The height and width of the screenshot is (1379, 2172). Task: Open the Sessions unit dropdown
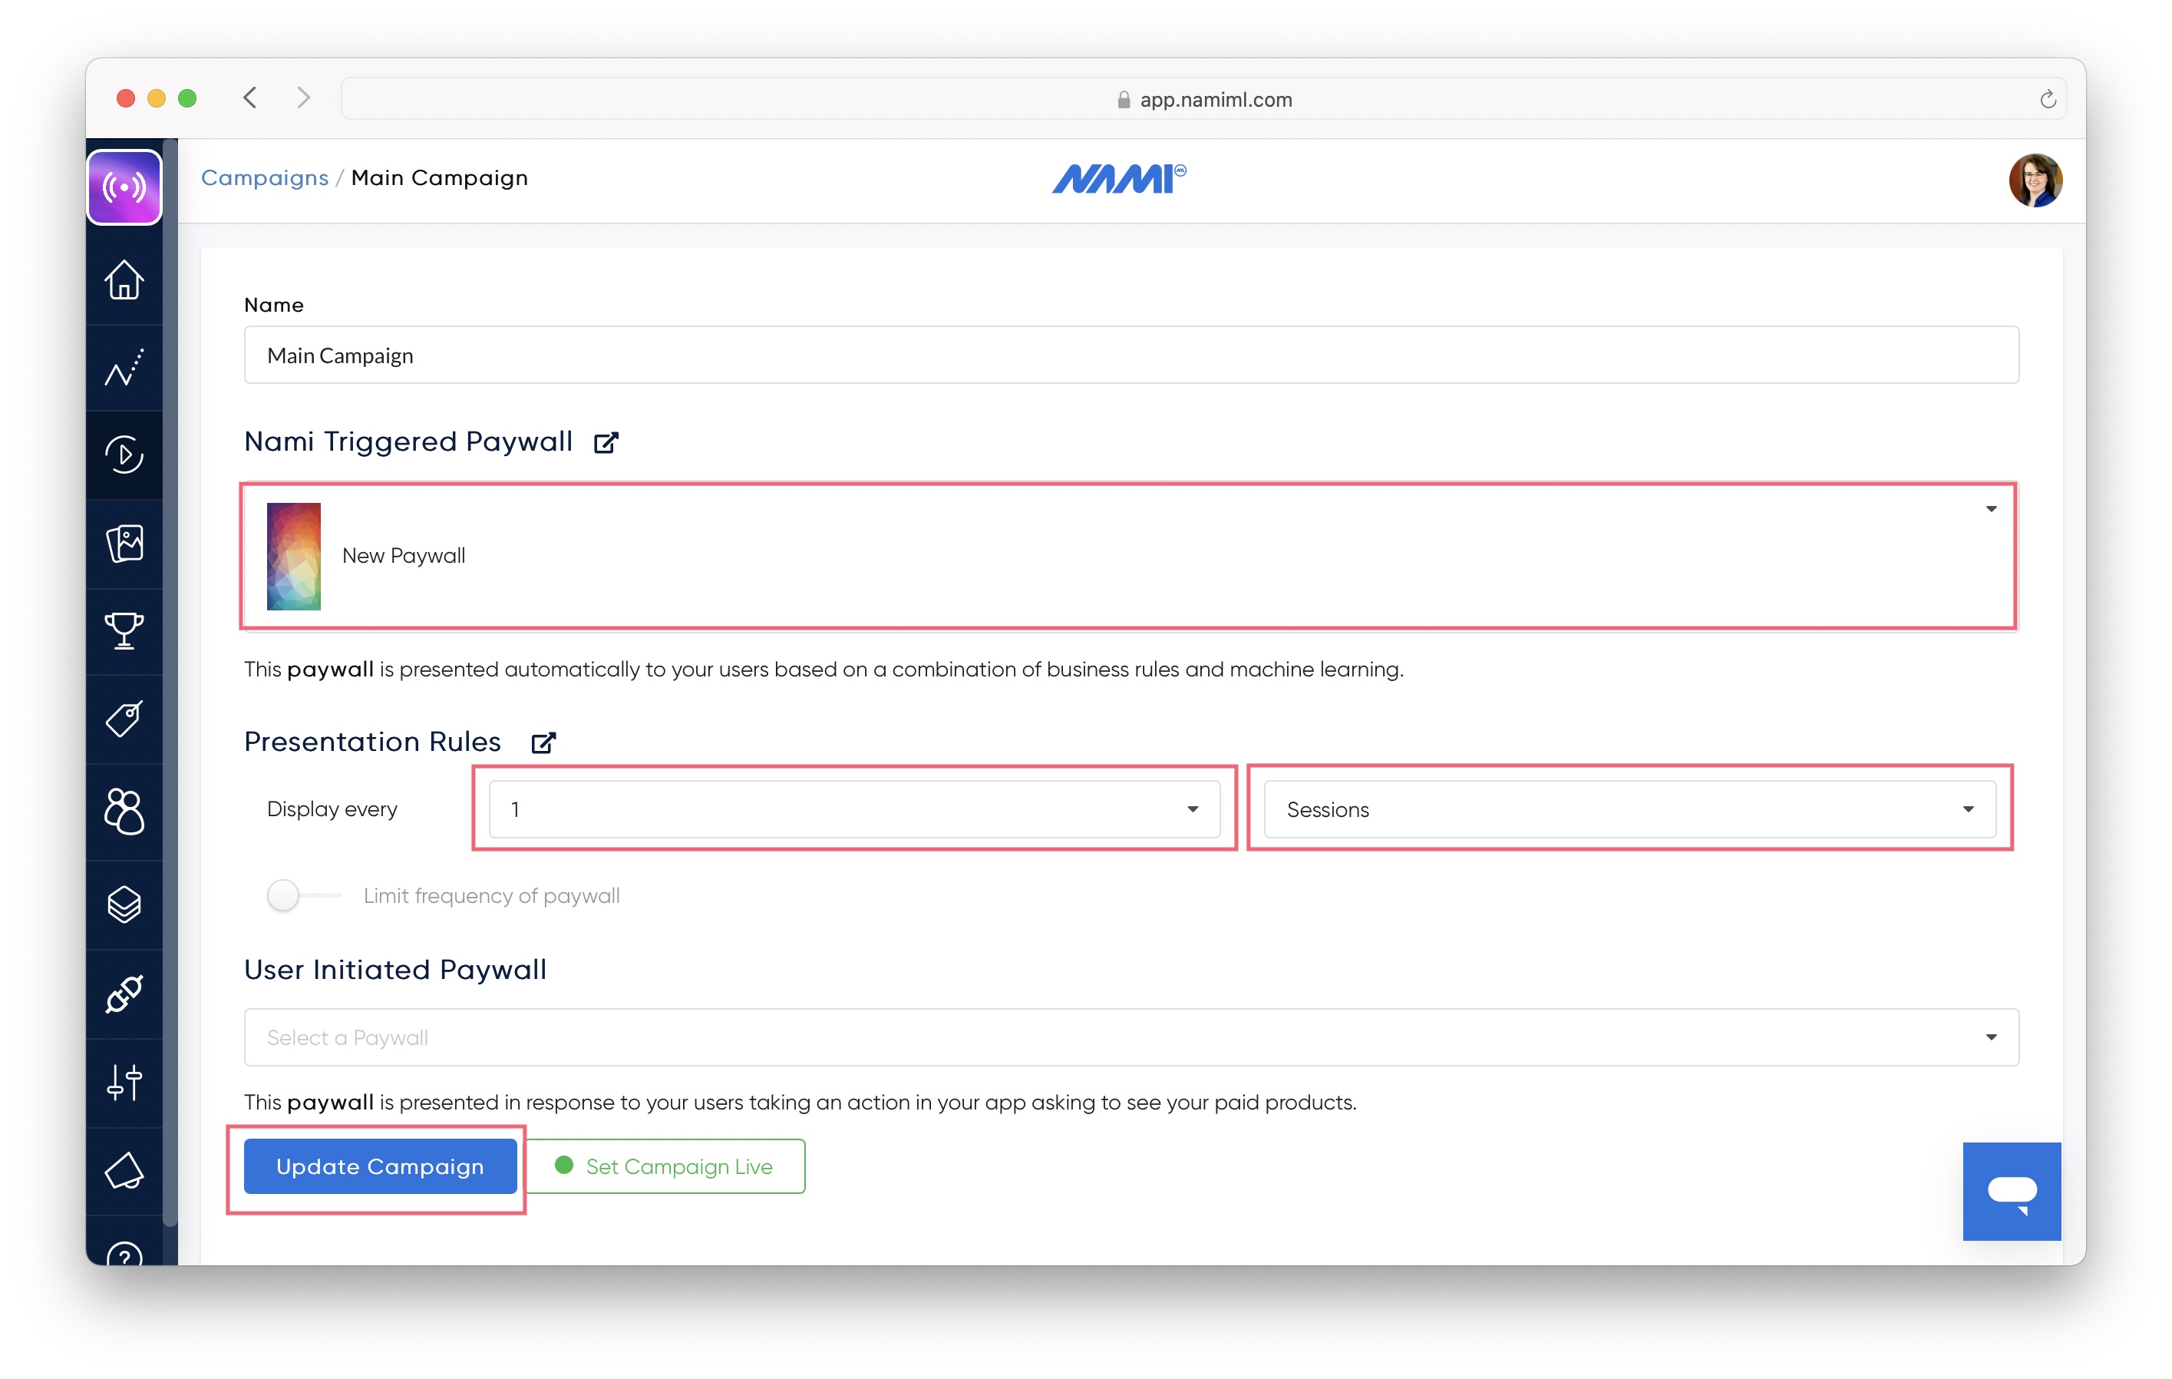click(x=1629, y=809)
